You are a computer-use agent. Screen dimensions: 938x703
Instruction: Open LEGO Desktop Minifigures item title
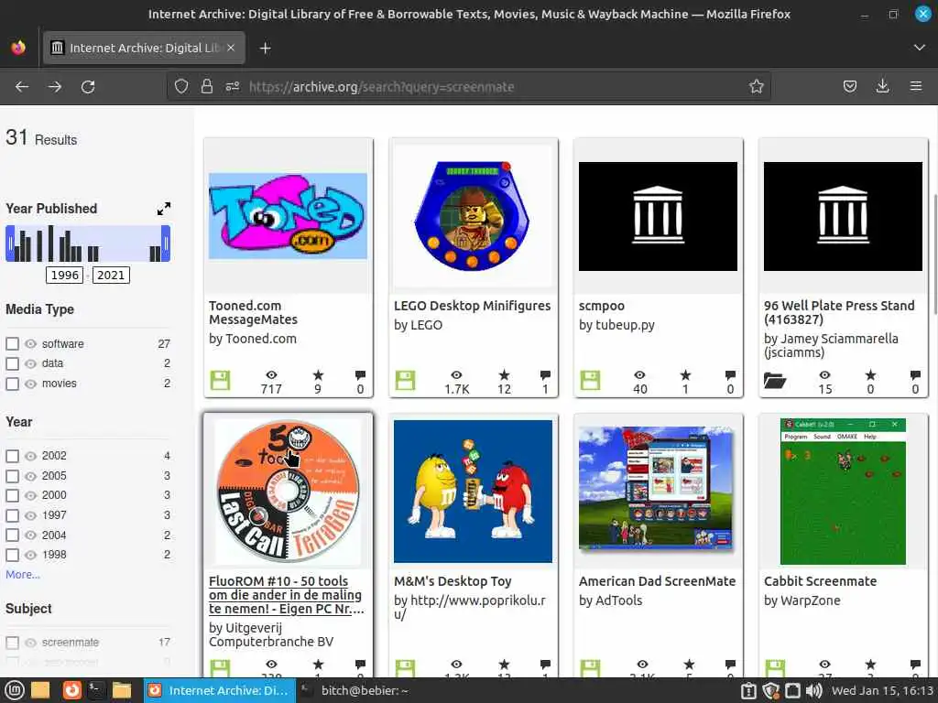point(472,306)
